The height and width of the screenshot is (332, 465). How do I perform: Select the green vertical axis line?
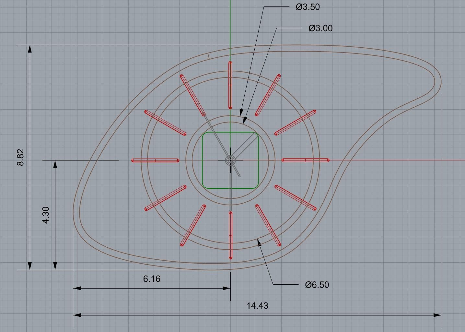(x=230, y=19)
